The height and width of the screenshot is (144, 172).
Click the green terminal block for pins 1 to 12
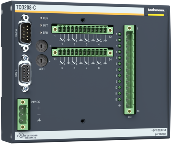[82, 30]
